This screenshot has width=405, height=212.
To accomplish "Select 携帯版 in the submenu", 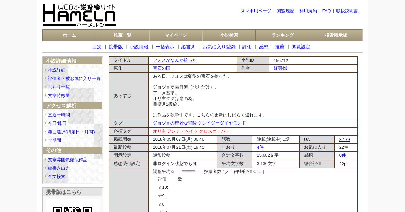I will [116, 47].
